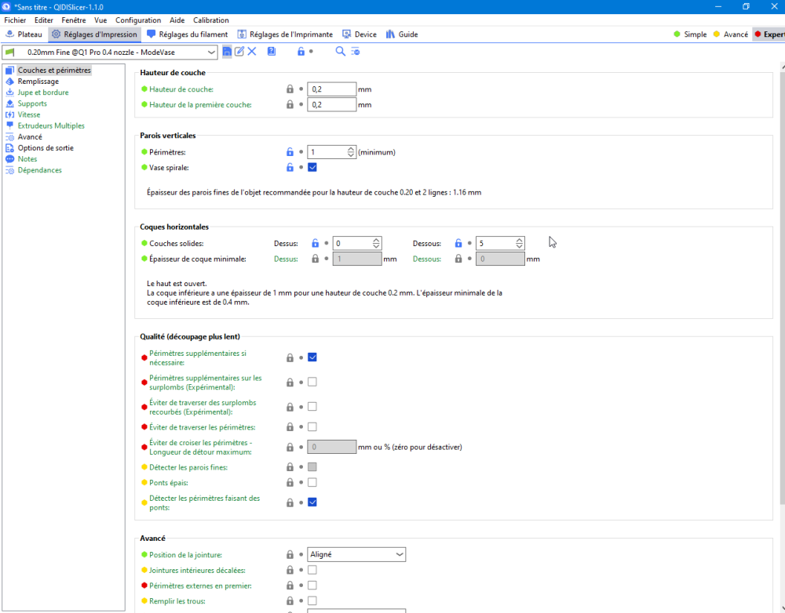Click the reset dot next to Périmètres
This screenshot has width=785, height=613.
pos(301,152)
